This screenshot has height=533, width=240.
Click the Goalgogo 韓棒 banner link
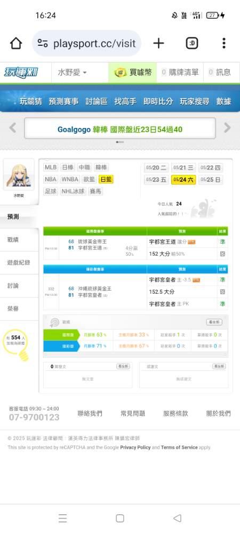[x=119, y=129]
